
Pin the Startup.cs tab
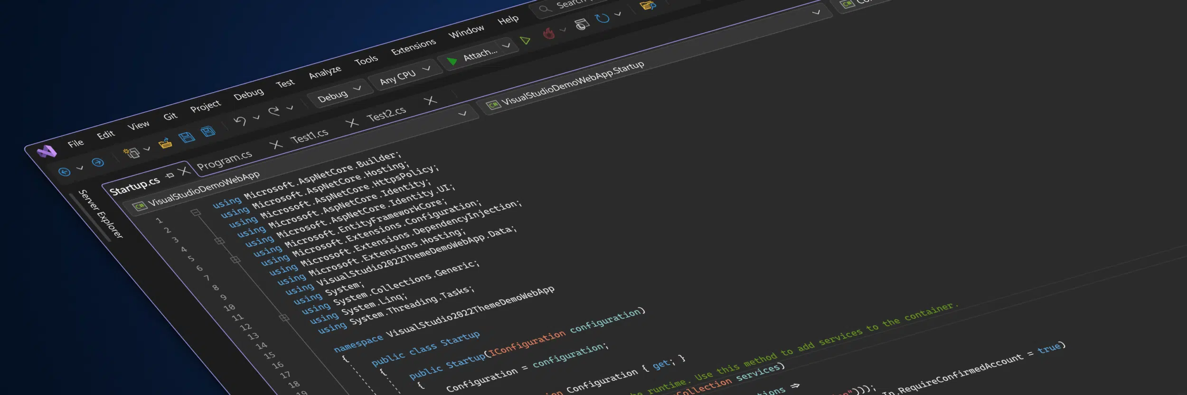click(x=170, y=176)
